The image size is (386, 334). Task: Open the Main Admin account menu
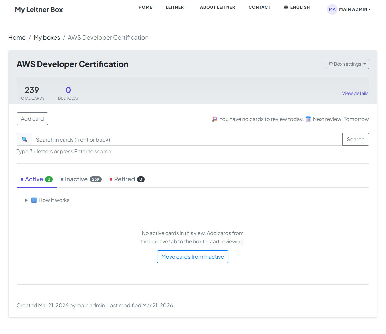click(354, 9)
